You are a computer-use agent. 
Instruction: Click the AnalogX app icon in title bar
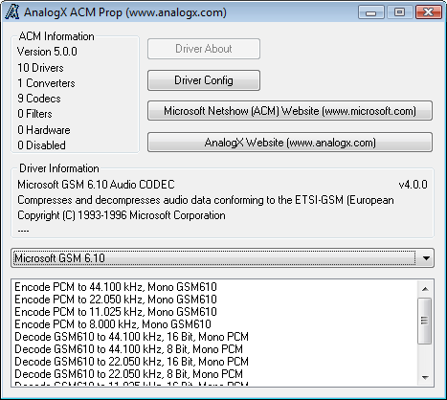[x=12, y=12]
